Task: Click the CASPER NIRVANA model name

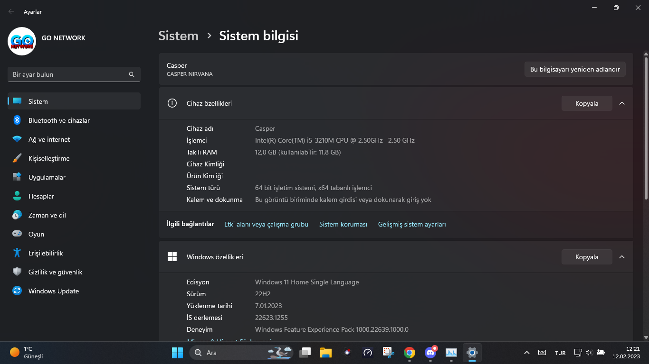Action: [x=190, y=74]
